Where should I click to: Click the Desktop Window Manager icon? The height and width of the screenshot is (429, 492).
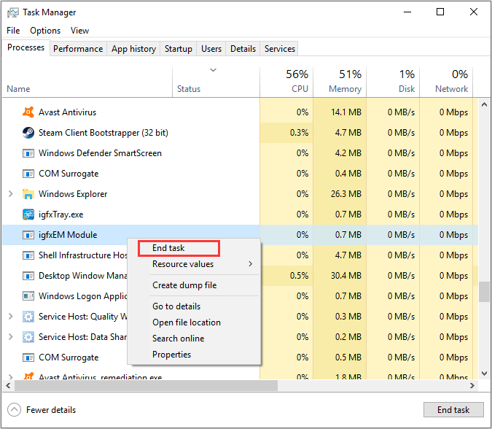click(x=28, y=276)
